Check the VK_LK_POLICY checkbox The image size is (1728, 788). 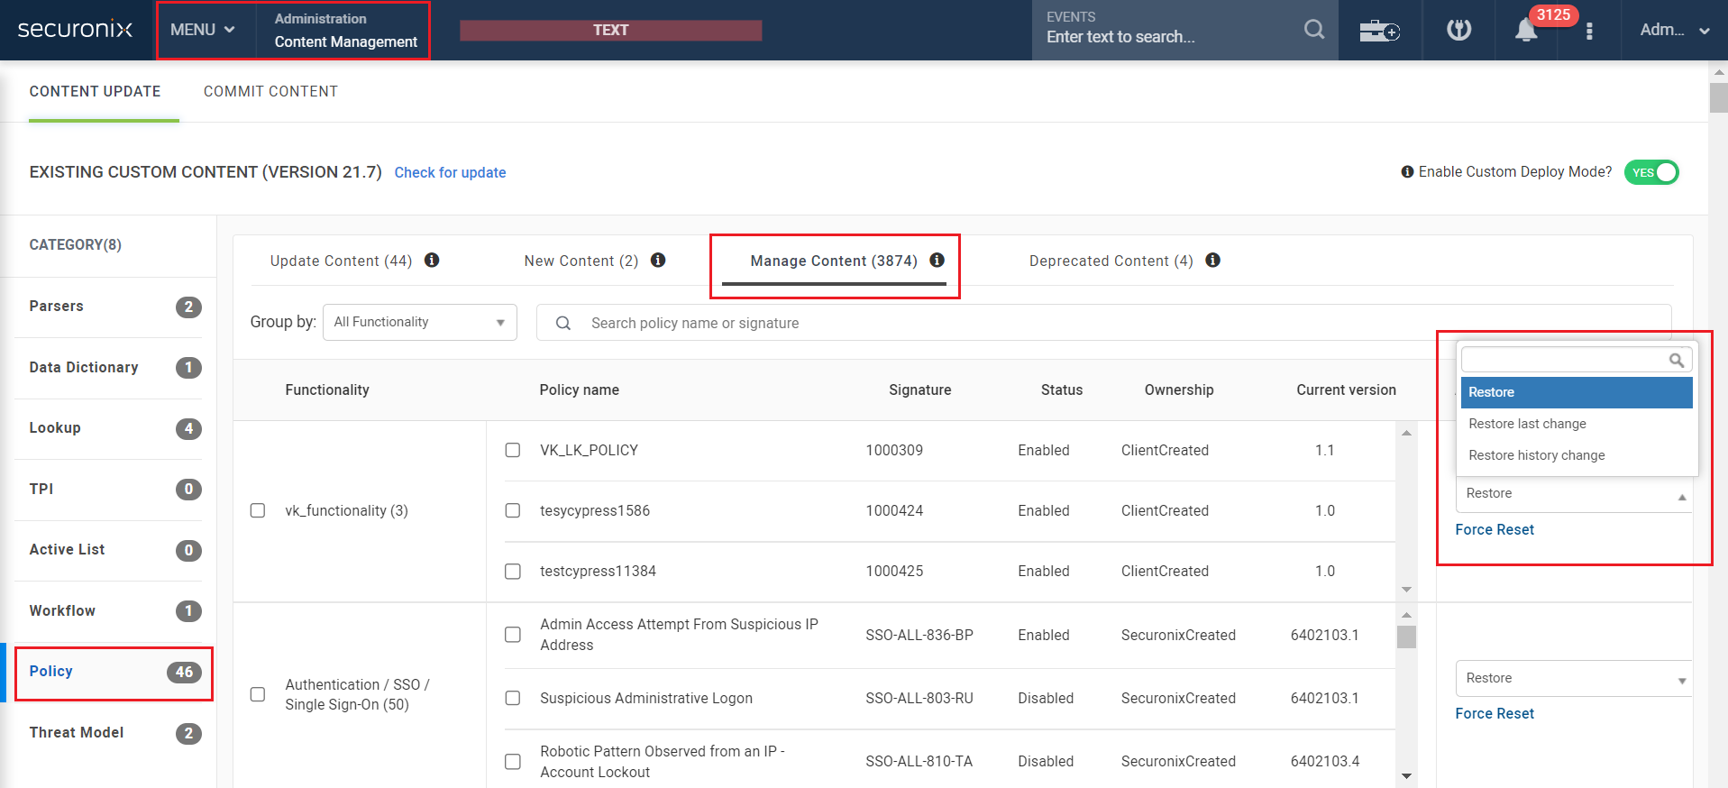point(513,450)
